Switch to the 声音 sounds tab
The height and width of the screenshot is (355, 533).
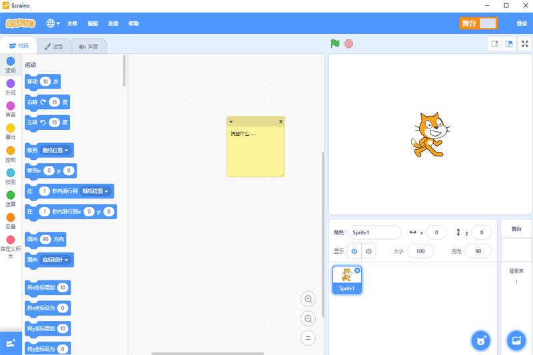(x=89, y=47)
